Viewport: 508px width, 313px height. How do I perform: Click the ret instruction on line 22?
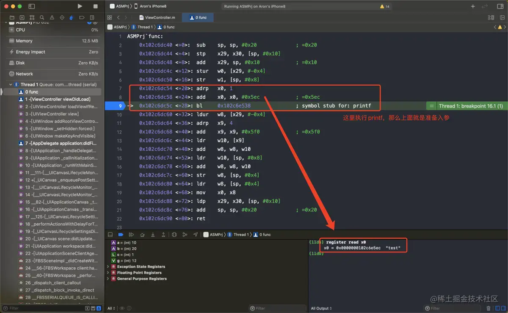(201, 219)
